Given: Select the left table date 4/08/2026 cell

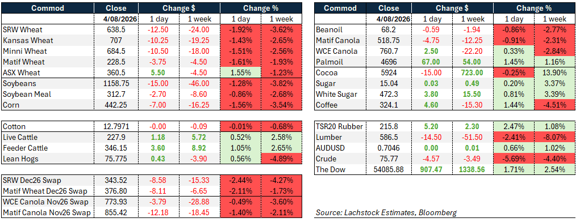Looking at the screenshot, I should 116,19.
